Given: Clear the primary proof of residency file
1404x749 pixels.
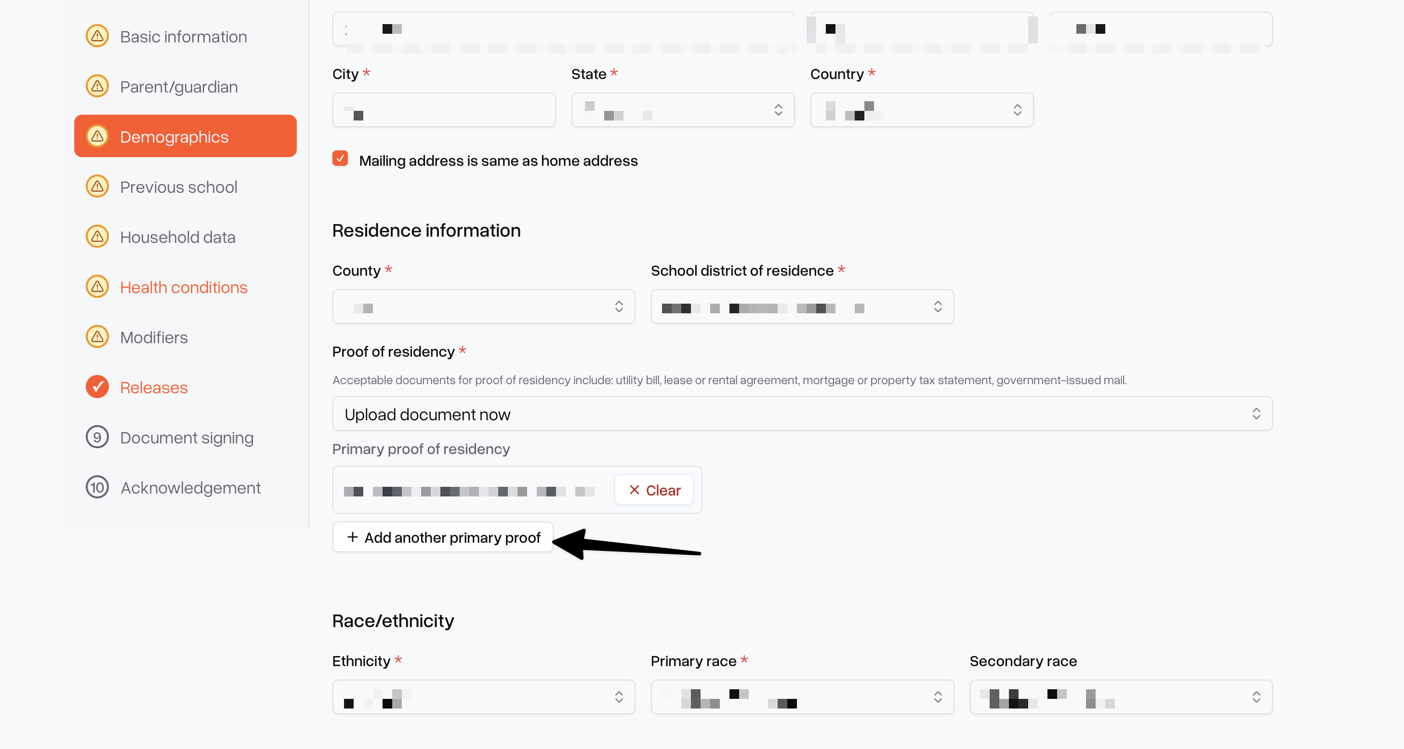Looking at the screenshot, I should tap(654, 490).
